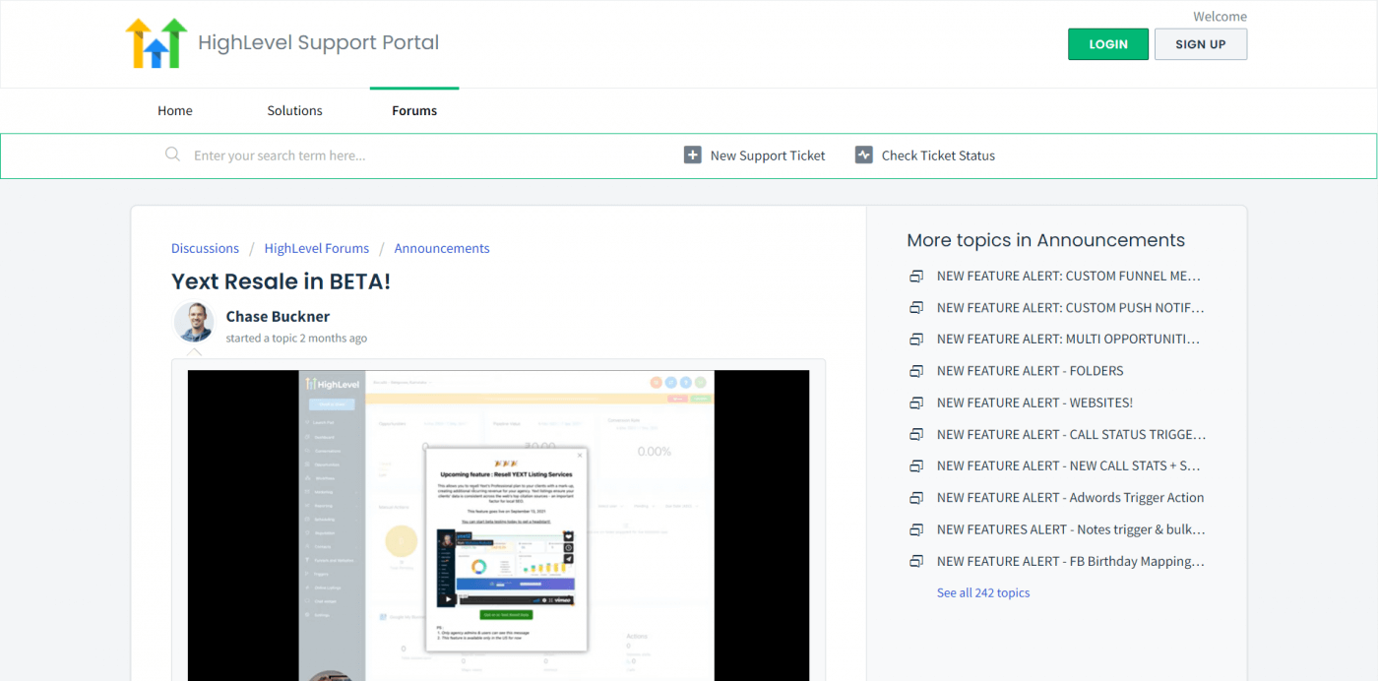Click the New Support Ticket plus icon
1378x681 pixels.
(693, 155)
